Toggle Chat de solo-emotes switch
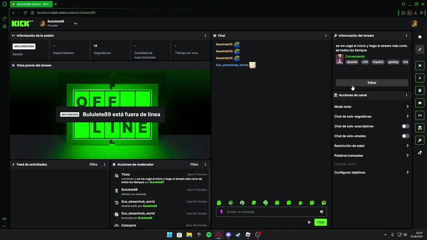The height and width of the screenshot is (240, 427). 405,136
